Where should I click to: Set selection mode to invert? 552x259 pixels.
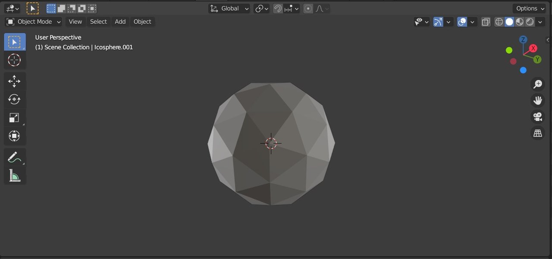[x=82, y=8]
